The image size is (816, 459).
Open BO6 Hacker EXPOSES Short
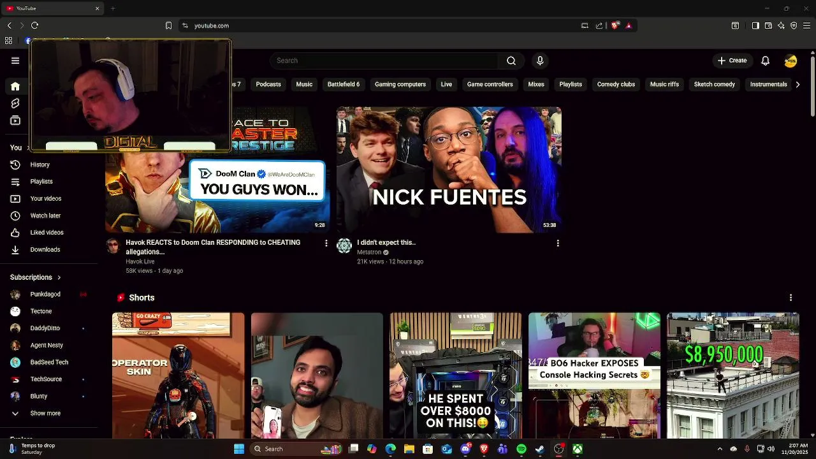coord(594,375)
